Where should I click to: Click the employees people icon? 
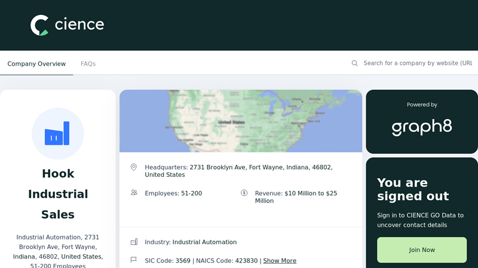coord(134,192)
